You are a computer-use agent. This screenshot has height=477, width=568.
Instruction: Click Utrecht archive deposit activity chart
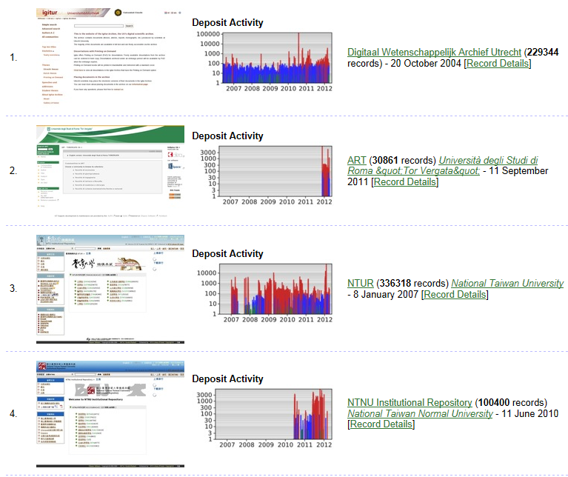click(x=264, y=62)
